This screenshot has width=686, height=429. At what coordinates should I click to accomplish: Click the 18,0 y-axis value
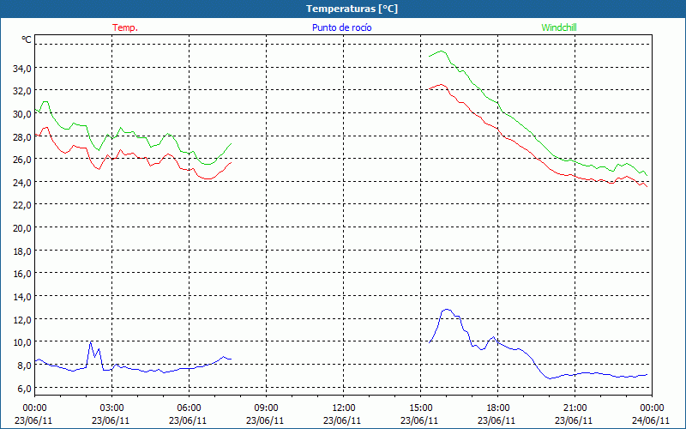pos(22,251)
